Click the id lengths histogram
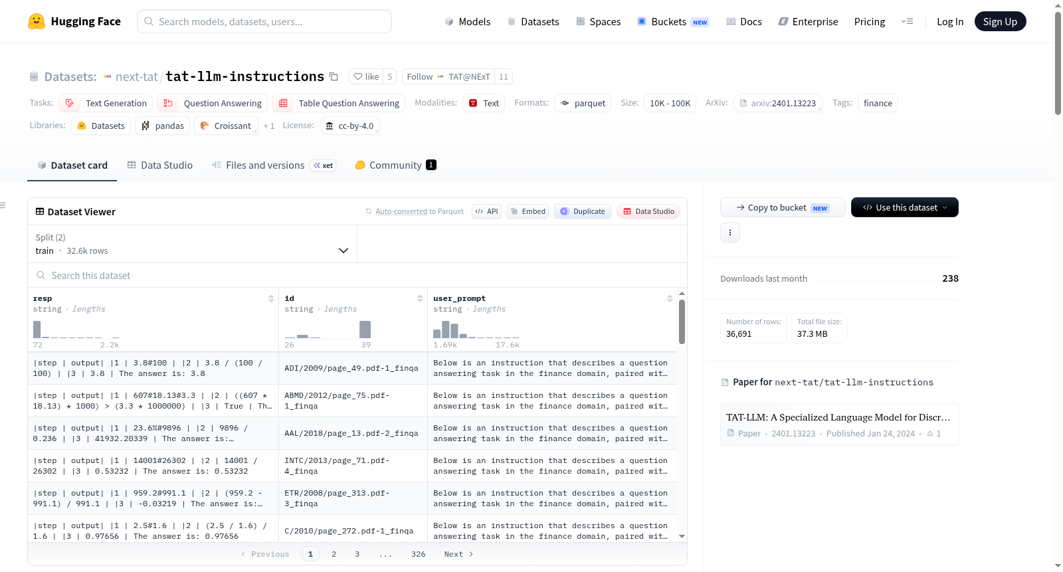1063x572 pixels. [x=328, y=330]
